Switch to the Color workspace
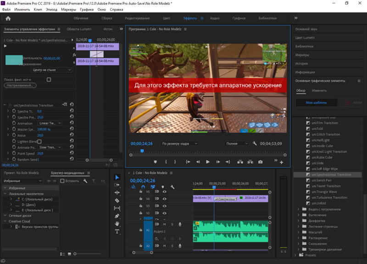This screenshot has height=264, width=367. click(x=167, y=18)
